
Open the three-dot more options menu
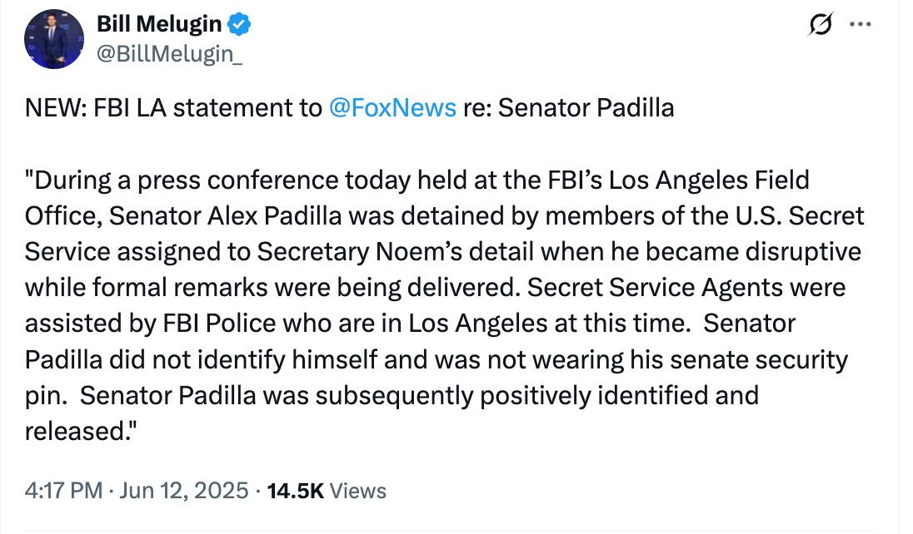[x=858, y=25]
